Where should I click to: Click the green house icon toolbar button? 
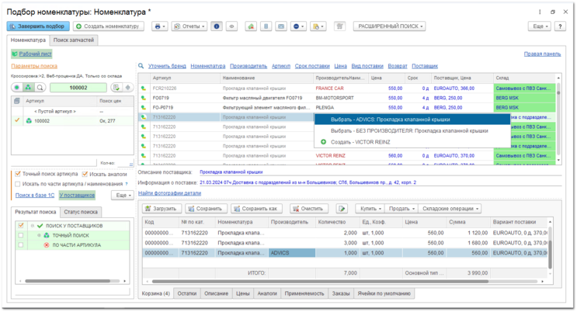point(251,26)
